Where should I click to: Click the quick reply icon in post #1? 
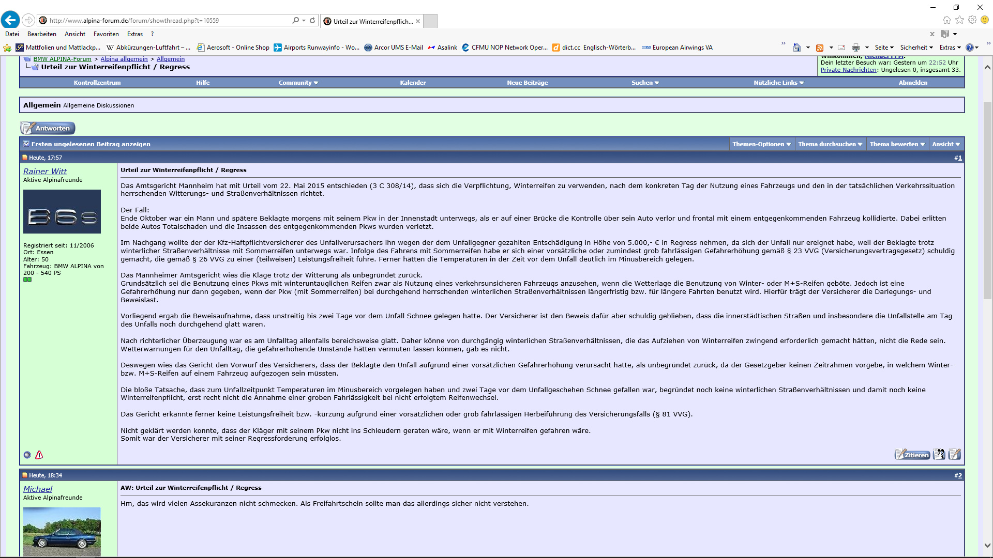click(955, 454)
